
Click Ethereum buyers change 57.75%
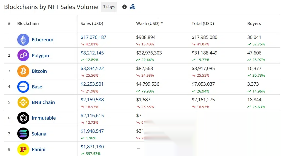coord(256,44)
